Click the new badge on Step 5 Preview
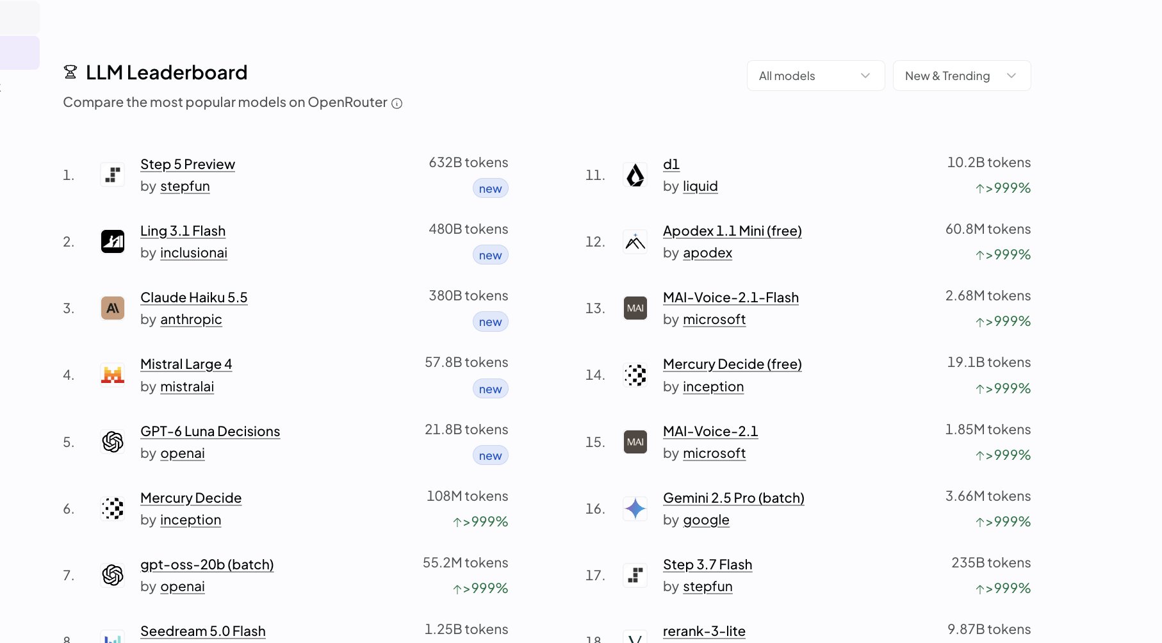The width and height of the screenshot is (1162, 643). point(490,188)
